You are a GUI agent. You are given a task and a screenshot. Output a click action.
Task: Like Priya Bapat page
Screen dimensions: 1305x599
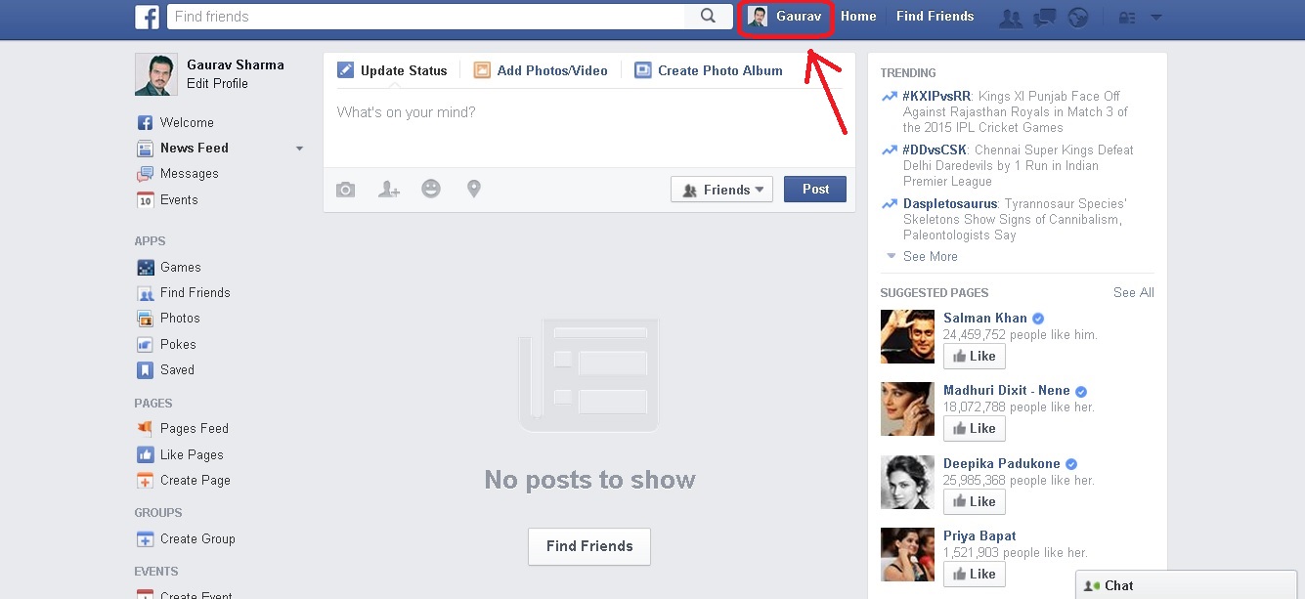(974, 575)
